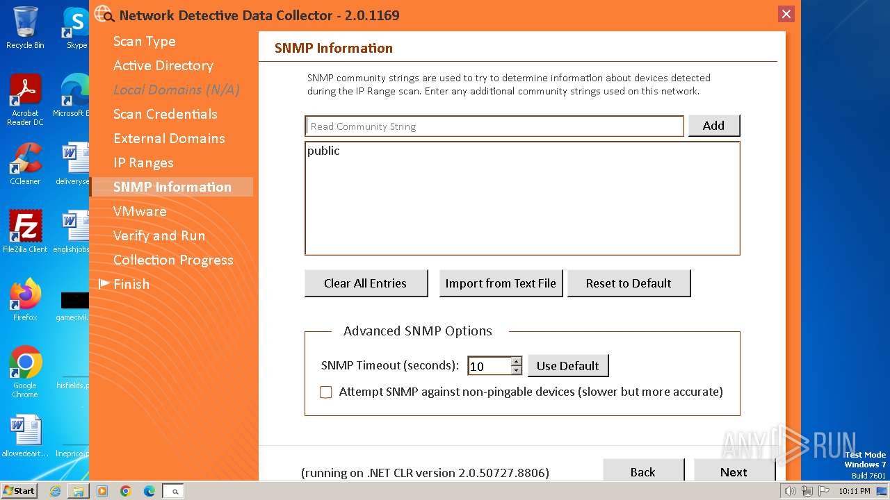Viewport: 890px width, 500px height.
Task: Click the Next button
Action: pyautogui.click(x=734, y=470)
